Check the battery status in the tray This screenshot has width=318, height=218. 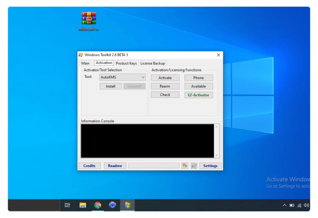point(292,205)
